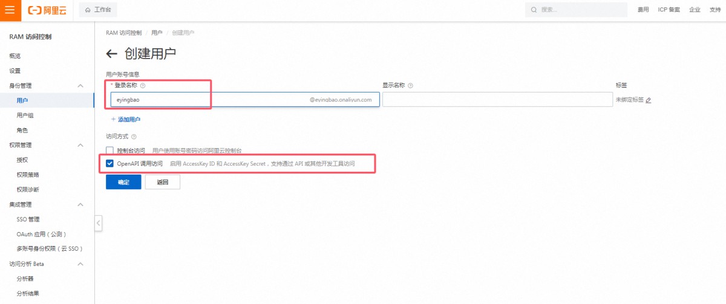The height and width of the screenshot is (304, 726).
Task: Collapse the 权限管理 section
Action: (x=80, y=145)
